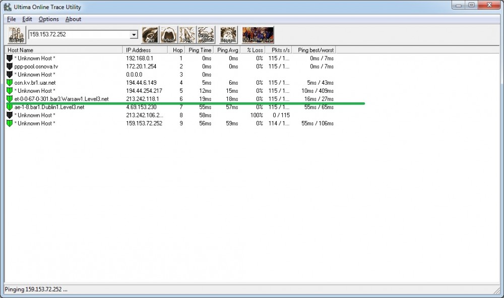Maximize the Ultima Online Trace Utility window
Screen dimensions: 504x298
[471, 5]
